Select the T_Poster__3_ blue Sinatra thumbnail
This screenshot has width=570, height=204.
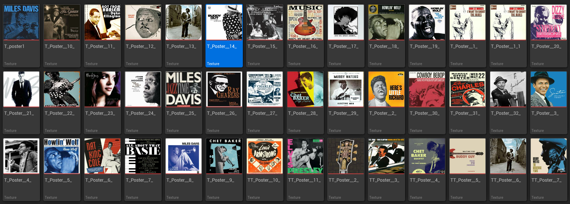[x=549, y=89]
